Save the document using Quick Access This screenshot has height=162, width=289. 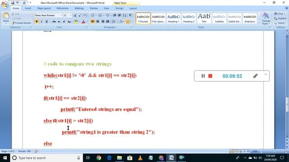pos(13,3)
